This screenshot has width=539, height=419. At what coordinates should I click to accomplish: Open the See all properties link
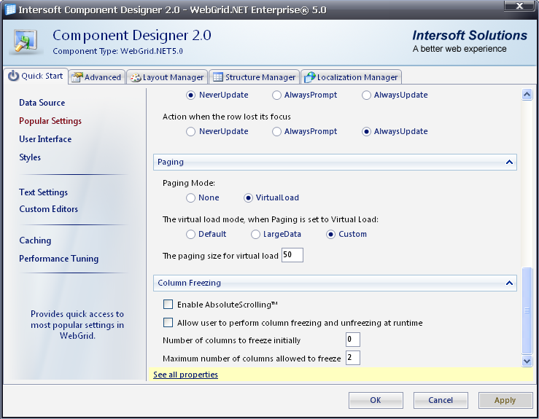[x=186, y=375]
